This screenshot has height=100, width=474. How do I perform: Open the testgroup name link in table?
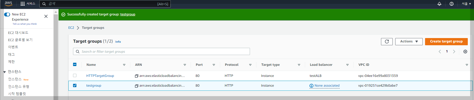click(94, 86)
